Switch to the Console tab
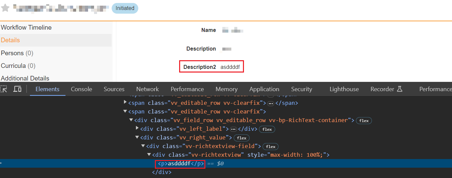Image resolution: width=452 pixels, height=178 pixels. (x=81, y=89)
